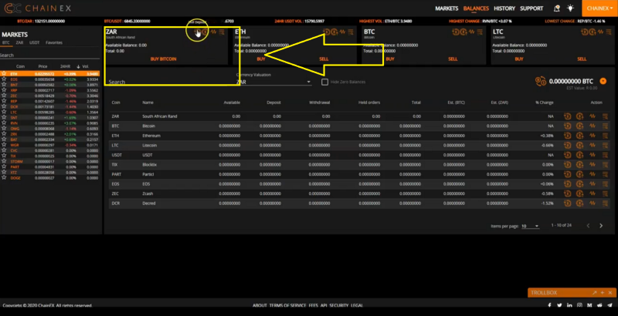Screen dimensions: 618x316
Task: Open the ETH card transaction history icon
Action: coord(351,32)
